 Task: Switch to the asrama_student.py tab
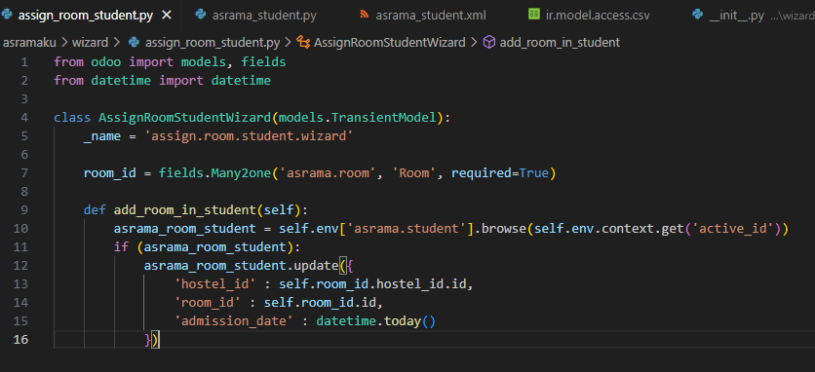(x=255, y=15)
